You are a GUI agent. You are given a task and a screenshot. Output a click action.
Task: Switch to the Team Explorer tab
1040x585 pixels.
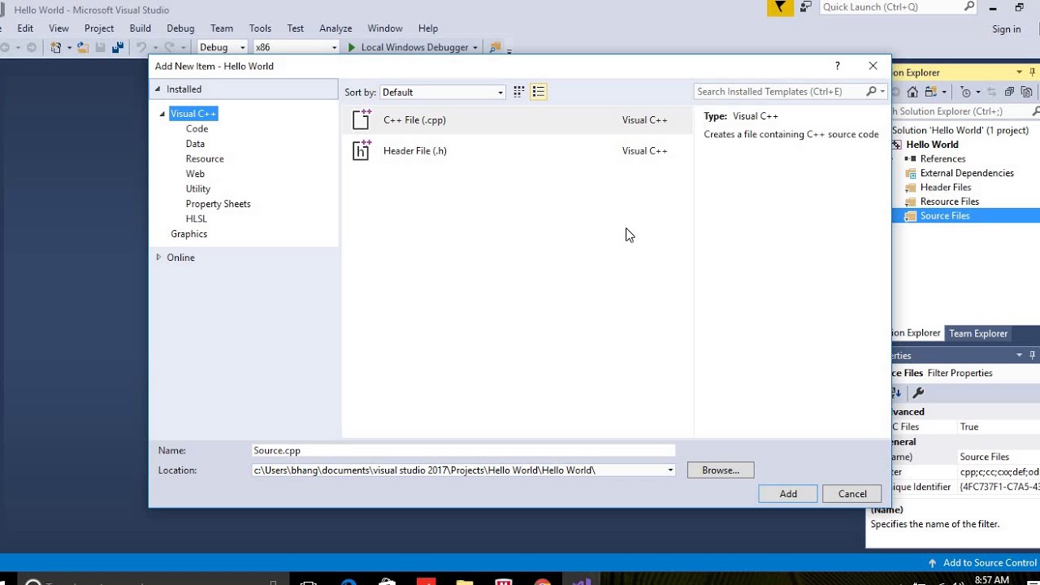pyautogui.click(x=978, y=333)
